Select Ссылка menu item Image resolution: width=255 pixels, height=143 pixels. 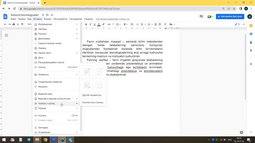coord(56,116)
